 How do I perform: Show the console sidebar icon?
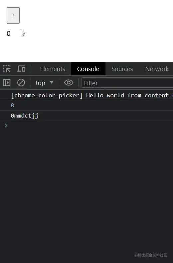(x=7, y=83)
